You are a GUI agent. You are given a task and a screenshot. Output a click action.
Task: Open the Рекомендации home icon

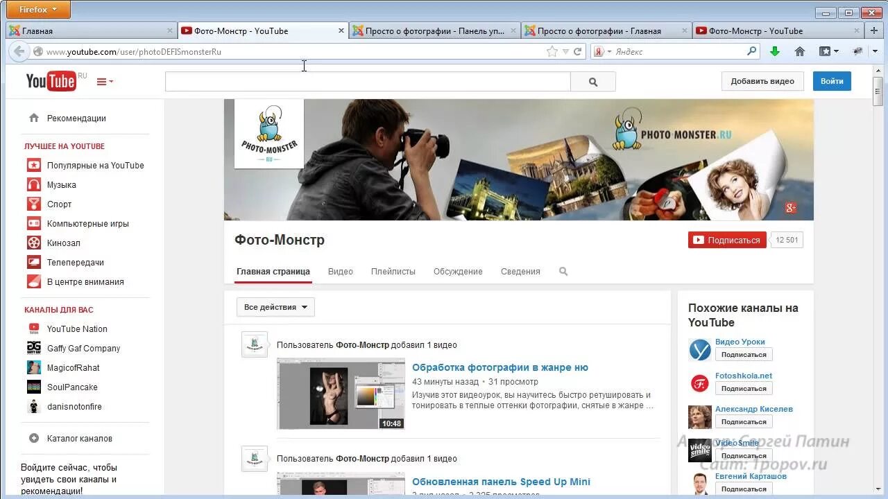pos(34,118)
